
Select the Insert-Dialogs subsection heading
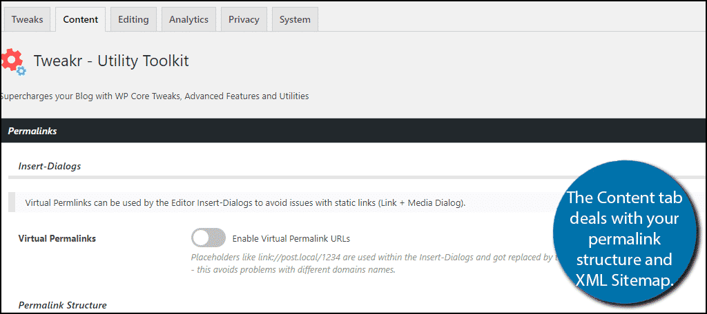50,166
